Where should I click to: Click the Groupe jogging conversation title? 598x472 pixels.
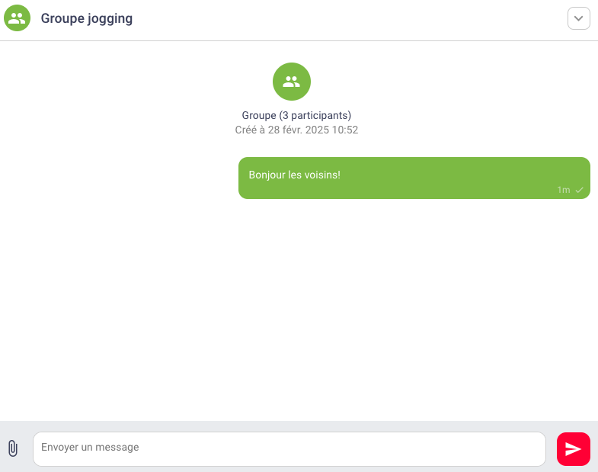[87, 18]
